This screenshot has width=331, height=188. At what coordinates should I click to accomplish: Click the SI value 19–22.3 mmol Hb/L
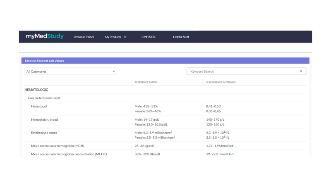tap(220, 154)
